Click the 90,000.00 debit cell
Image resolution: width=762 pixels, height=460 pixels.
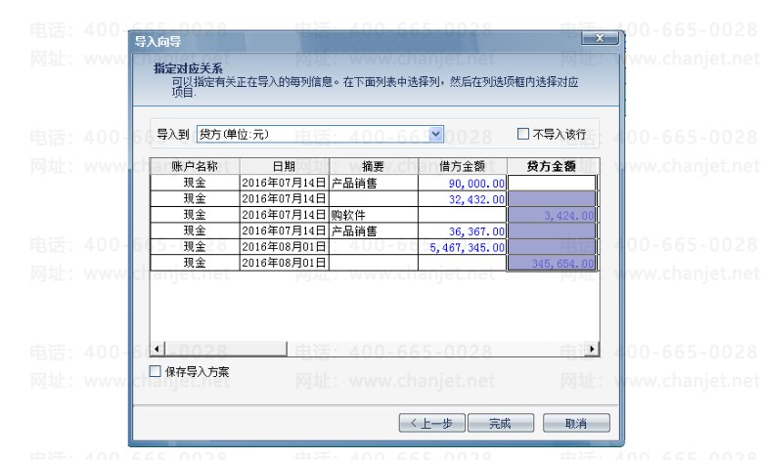462,183
